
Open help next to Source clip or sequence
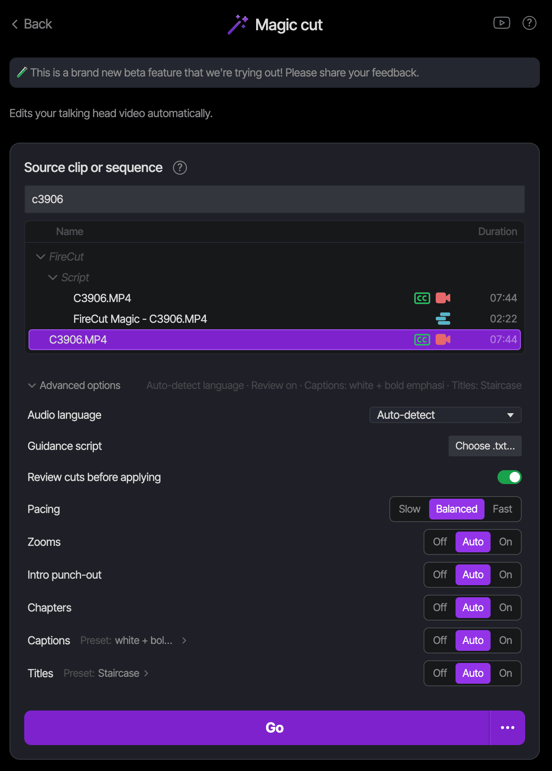[x=180, y=168]
